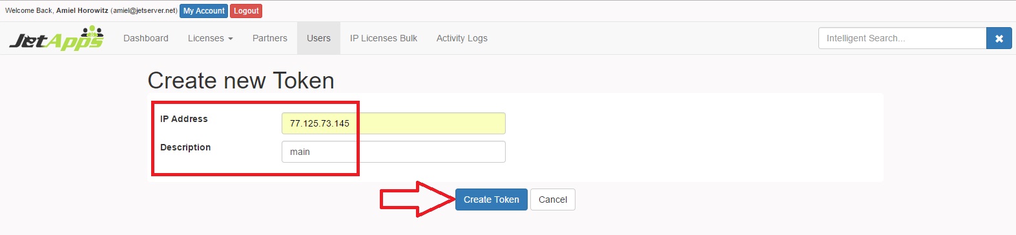Screen dimensions: 1016x235
Task: Focus the Intelligent Search box
Action: 902,38
